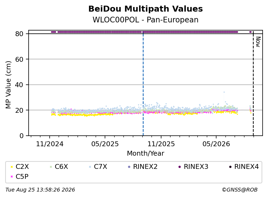Click the isolated RINEX3 dots left of the Now line
Image resolution: width=268 pixels, height=198 pixels.
pyautogui.click(x=250, y=32)
